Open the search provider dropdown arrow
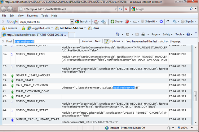This screenshot has height=132, width=199. point(196,9)
